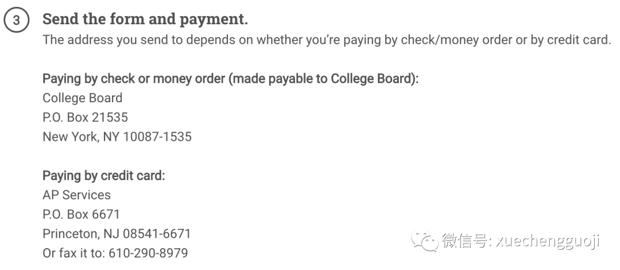620x270 pixels.
Task: Click the WeChat logo watermark icon
Action: coord(425,240)
